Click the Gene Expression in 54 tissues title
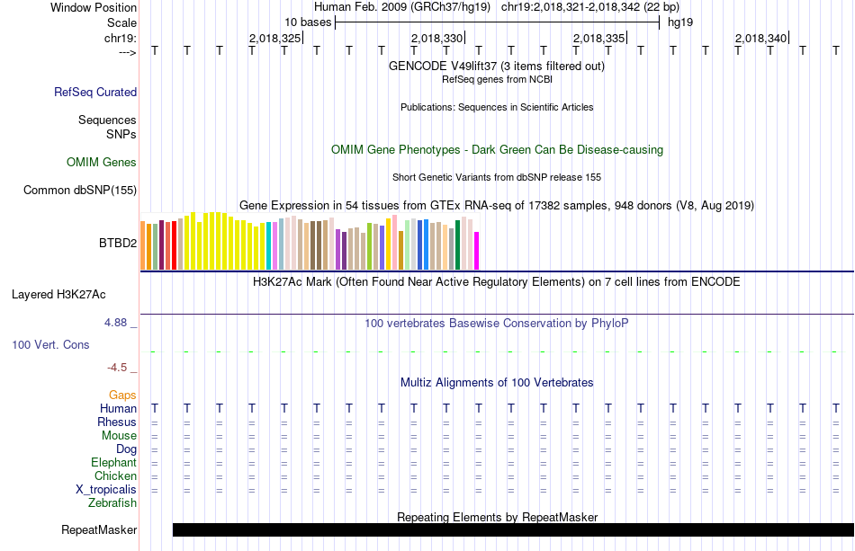 (x=497, y=205)
